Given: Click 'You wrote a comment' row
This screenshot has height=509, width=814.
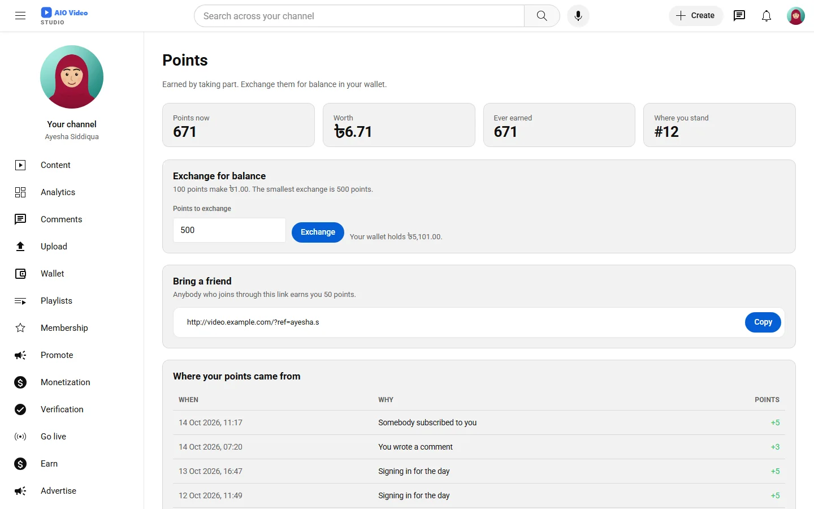Looking at the screenshot, I should [x=479, y=447].
